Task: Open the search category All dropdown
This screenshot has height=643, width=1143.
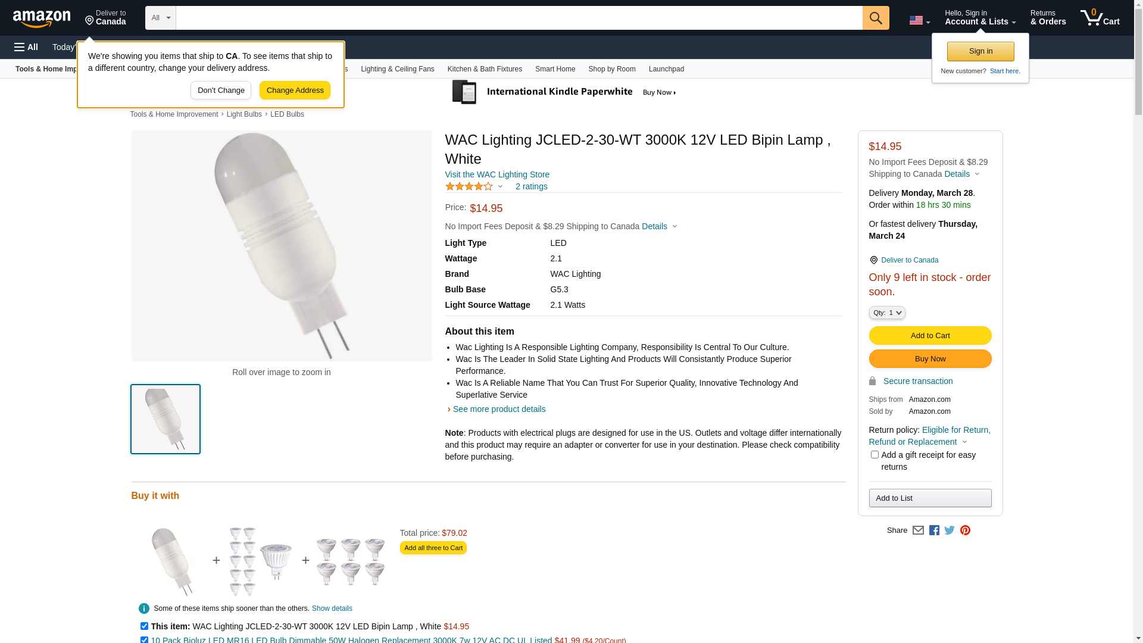Action: coord(161,18)
